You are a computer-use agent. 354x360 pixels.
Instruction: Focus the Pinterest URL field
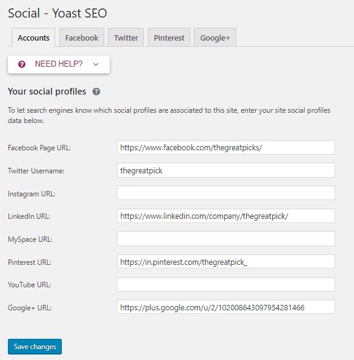[x=226, y=261]
